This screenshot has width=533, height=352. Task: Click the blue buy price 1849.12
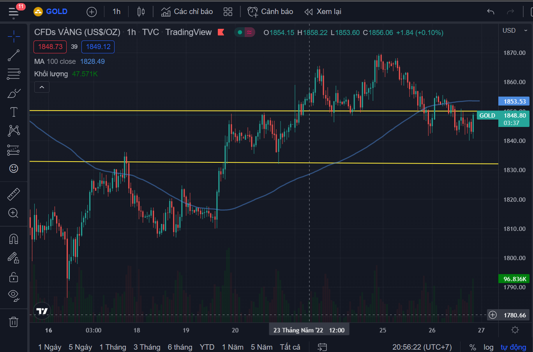tap(98, 47)
